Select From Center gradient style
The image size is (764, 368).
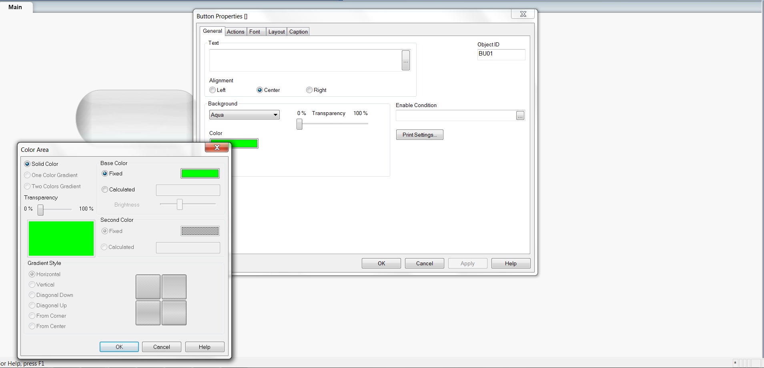(x=47, y=326)
